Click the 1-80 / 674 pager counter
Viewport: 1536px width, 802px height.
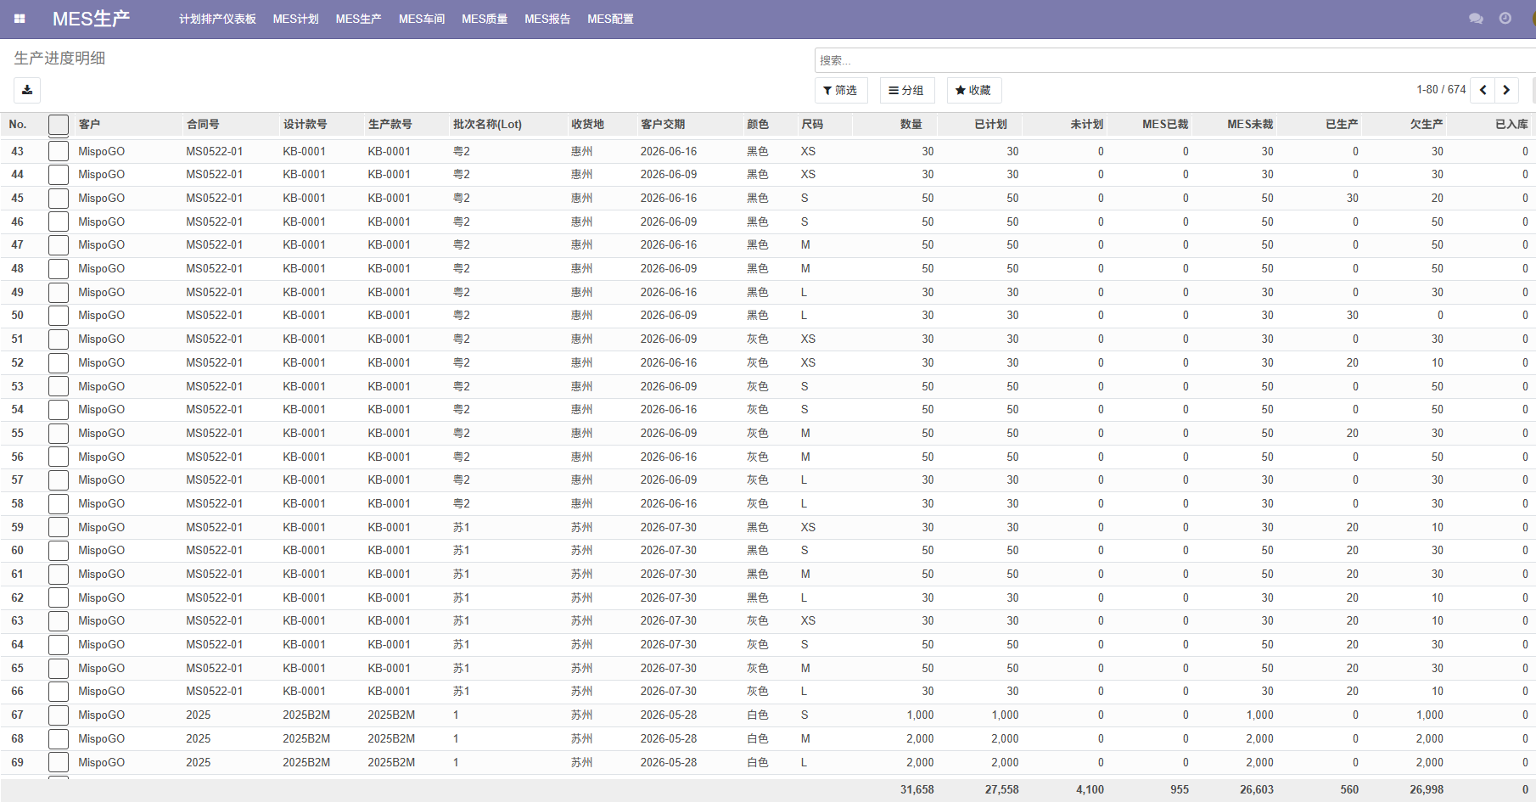(x=1441, y=89)
